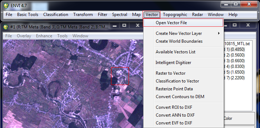
Task: Click the red zoom box on the image
Action: (x=120, y=76)
